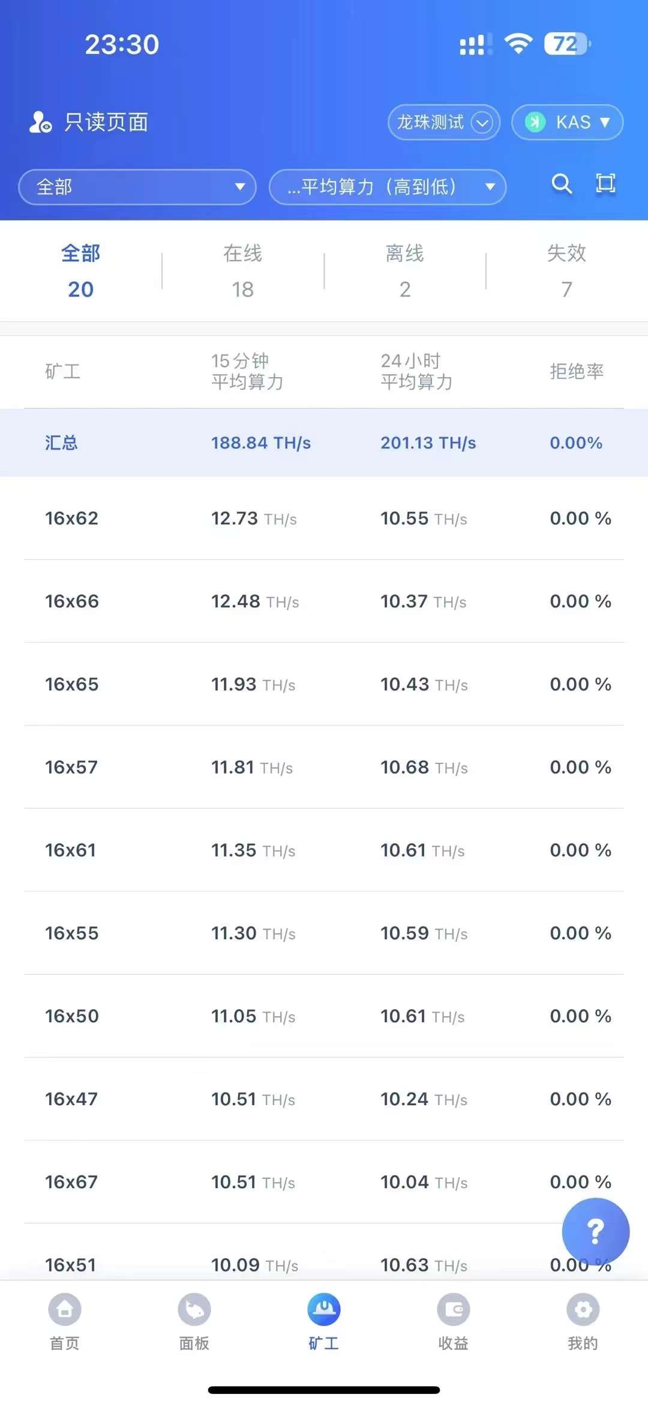Open 面板 dashboard tab icon
Viewport: 648px width, 1406px height.
coord(194,1309)
